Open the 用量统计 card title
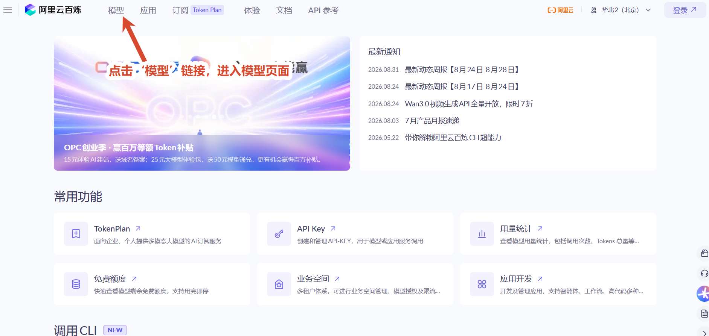The height and width of the screenshot is (336, 709). coord(516,229)
